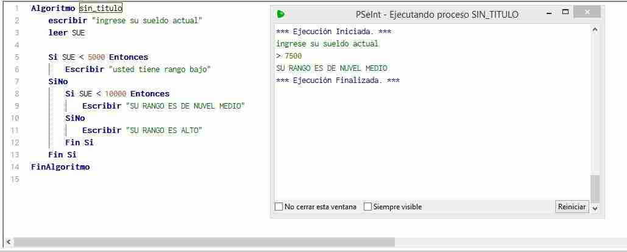Select the sin_titulo algorithm name
Image resolution: width=627 pixels, height=252 pixels.
pos(101,8)
